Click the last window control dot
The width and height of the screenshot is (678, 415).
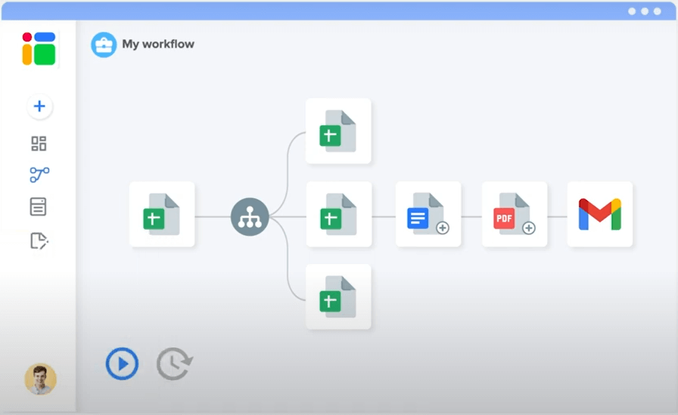pyautogui.click(x=658, y=11)
